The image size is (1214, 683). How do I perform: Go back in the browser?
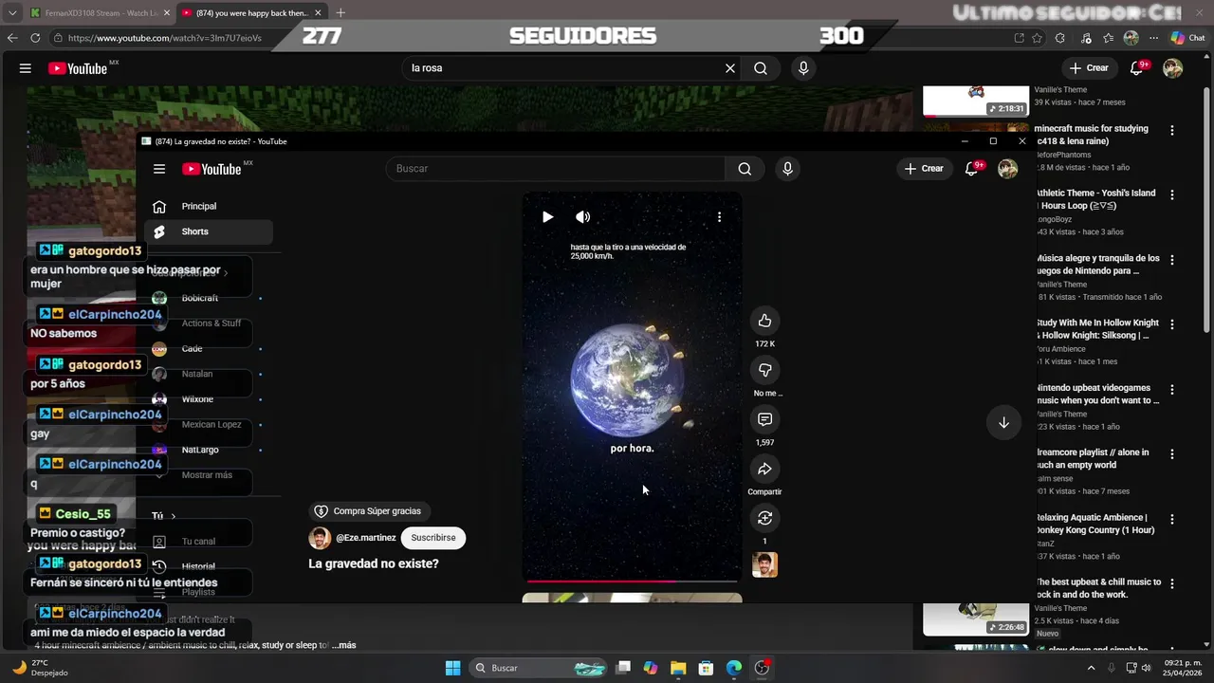(12, 38)
